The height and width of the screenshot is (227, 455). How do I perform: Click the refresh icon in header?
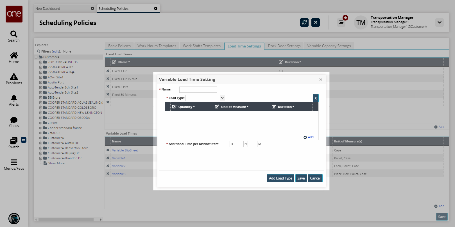point(304,22)
